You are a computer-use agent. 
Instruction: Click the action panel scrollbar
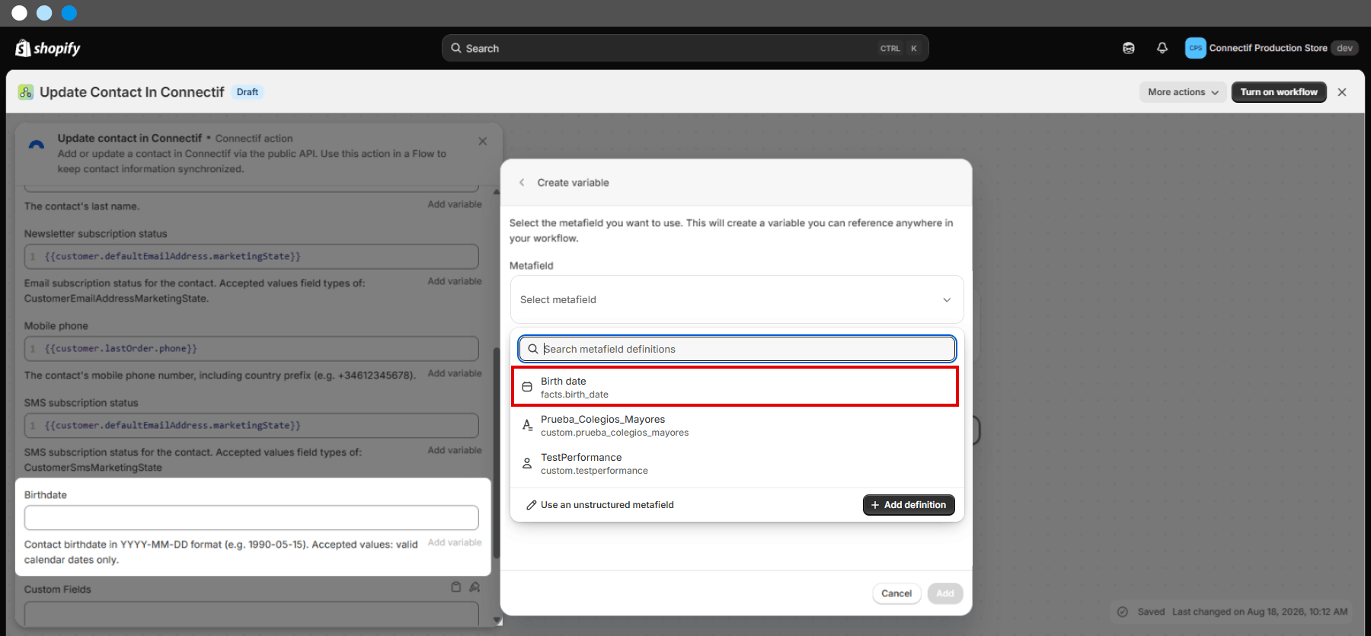tap(497, 453)
